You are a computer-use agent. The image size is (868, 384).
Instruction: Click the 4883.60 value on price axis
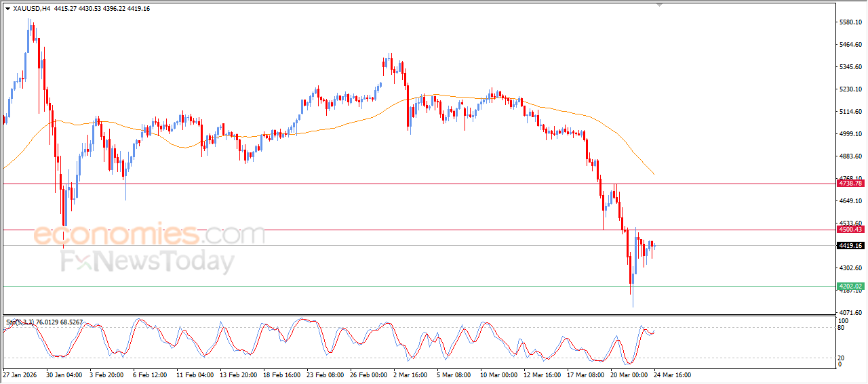coord(850,156)
